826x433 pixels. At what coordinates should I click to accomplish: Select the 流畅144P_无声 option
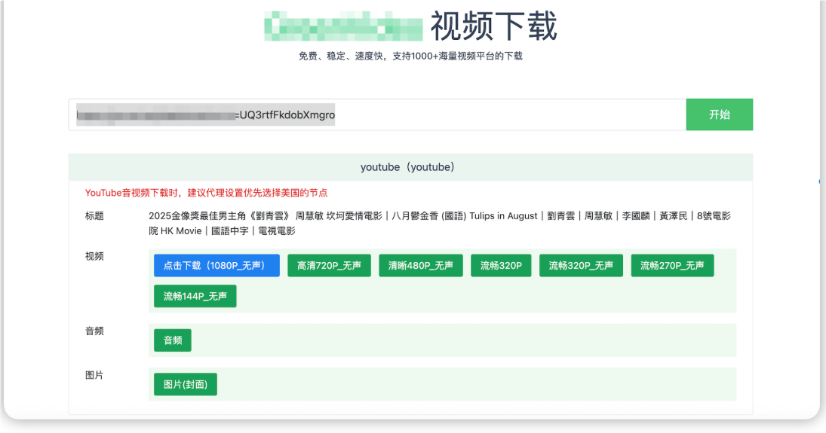[x=195, y=296]
